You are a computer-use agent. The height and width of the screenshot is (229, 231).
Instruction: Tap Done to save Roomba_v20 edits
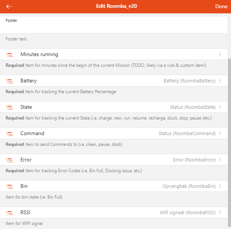(221, 6)
